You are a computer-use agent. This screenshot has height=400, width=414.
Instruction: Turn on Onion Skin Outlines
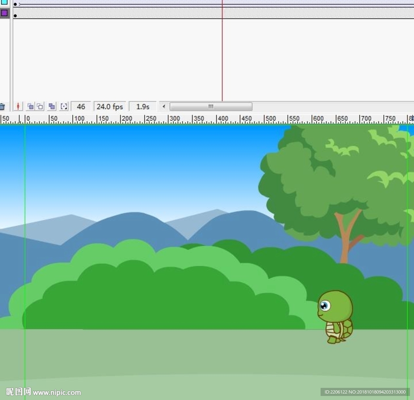tap(40, 107)
